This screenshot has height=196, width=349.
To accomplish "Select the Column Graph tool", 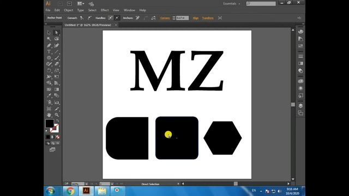I will [57, 102].
